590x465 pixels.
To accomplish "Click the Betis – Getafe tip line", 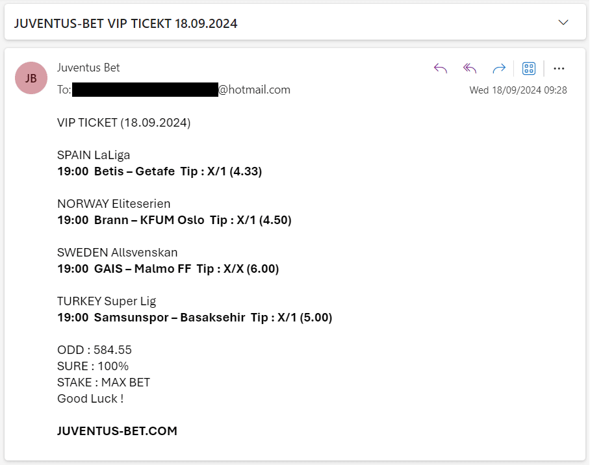I will [160, 171].
